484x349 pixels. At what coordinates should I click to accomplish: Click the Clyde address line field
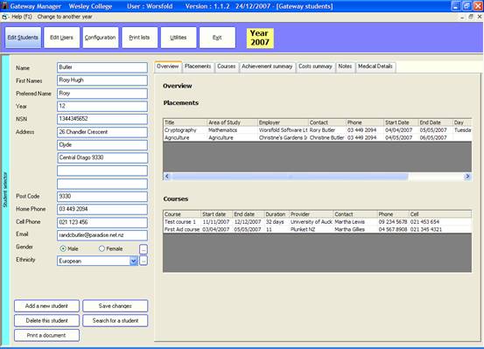point(102,145)
